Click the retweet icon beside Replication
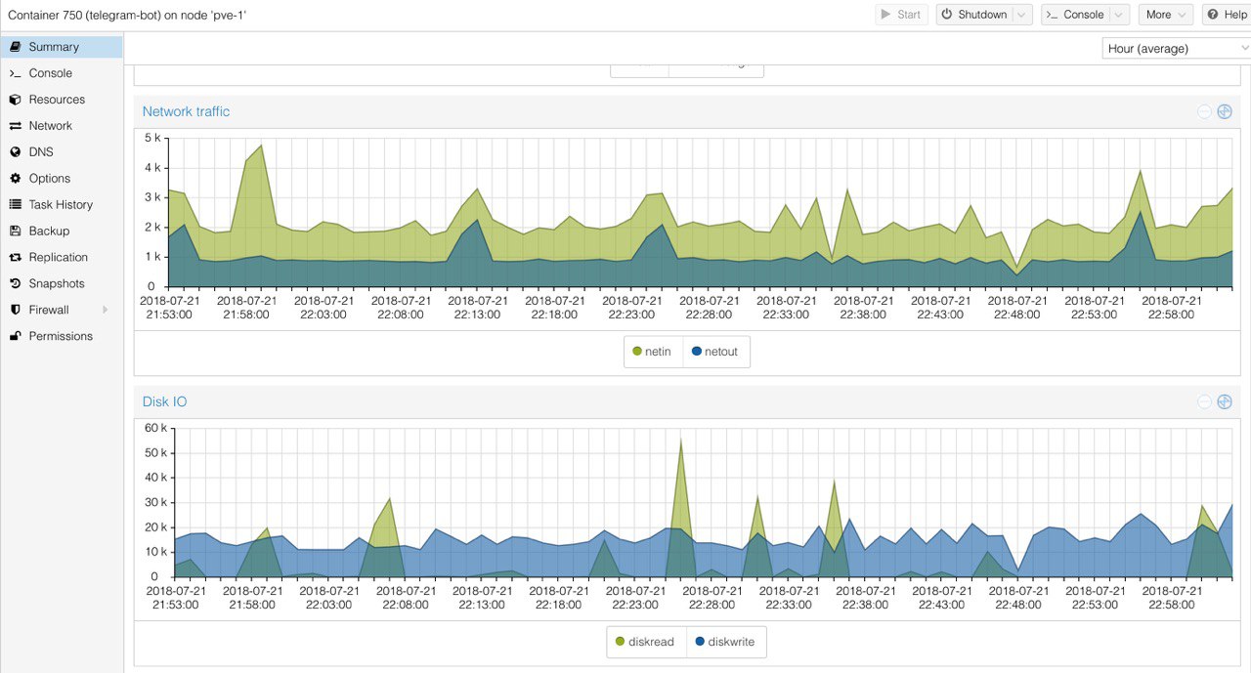Screen dimensions: 1251x673 (15, 258)
